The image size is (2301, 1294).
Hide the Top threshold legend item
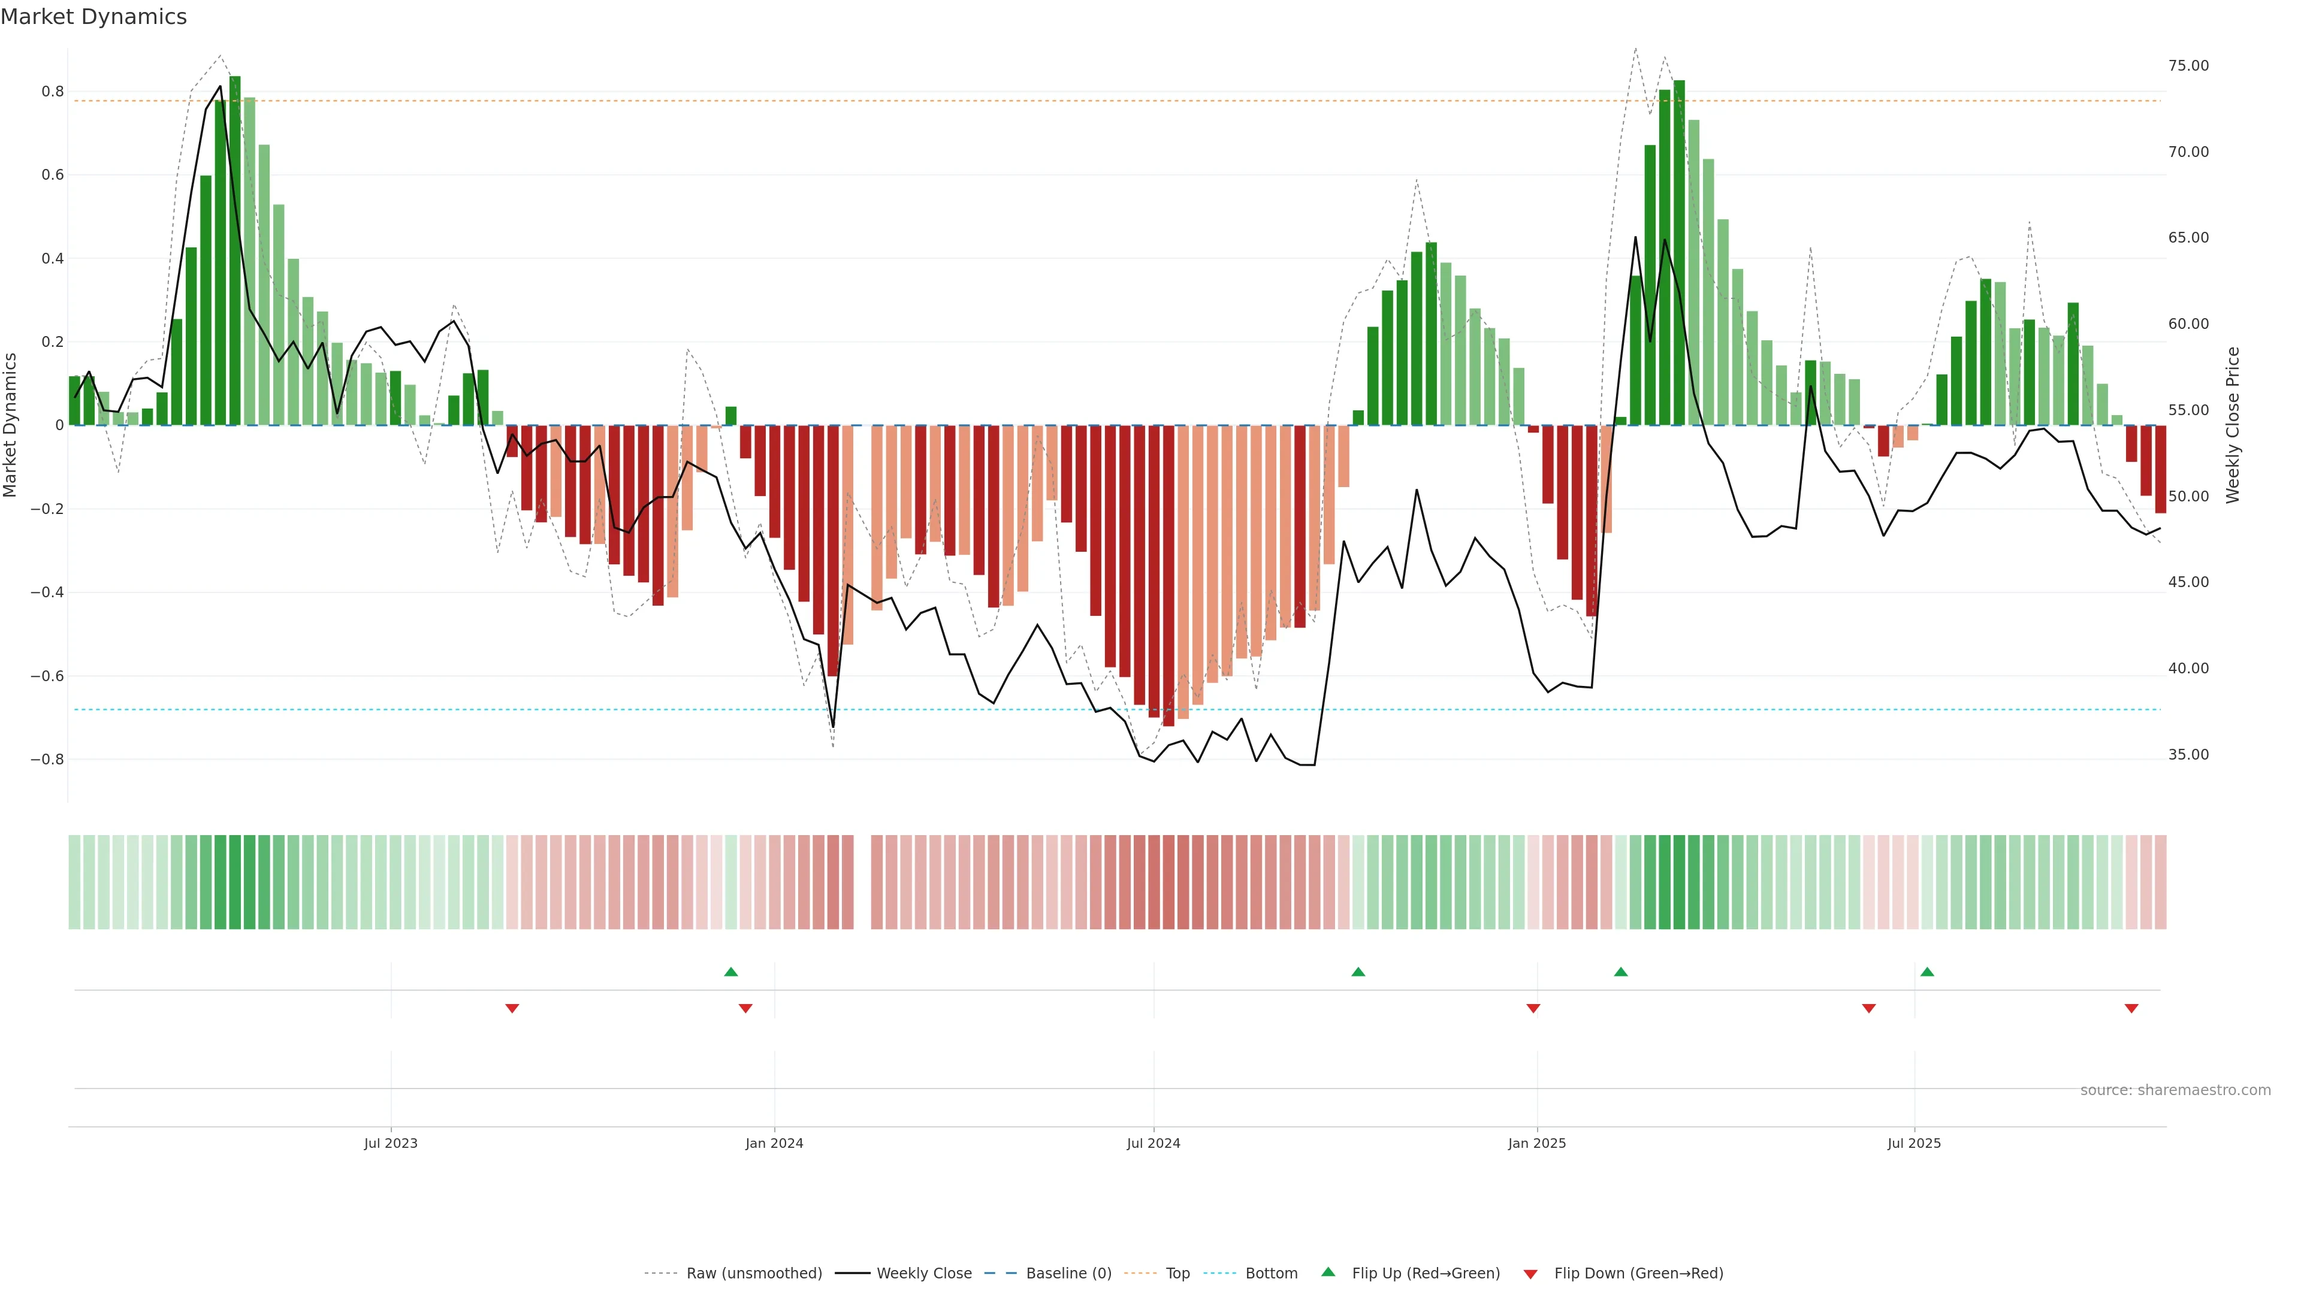pyautogui.click(x=1177, y=1274)
